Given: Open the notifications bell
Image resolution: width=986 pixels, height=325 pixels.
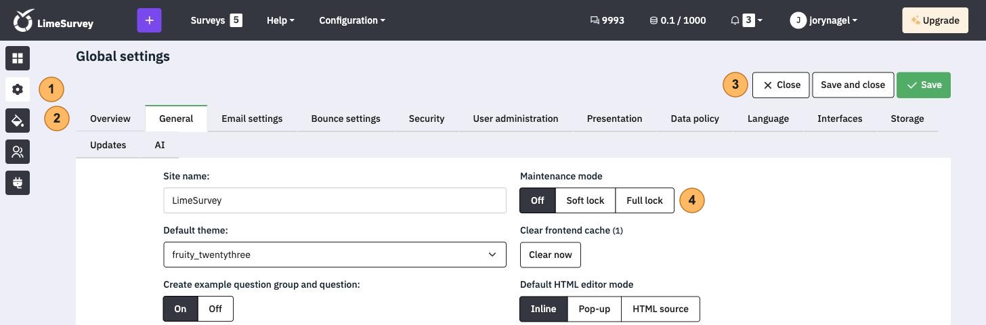Looking at the screenshot, I should click(735, 20).
